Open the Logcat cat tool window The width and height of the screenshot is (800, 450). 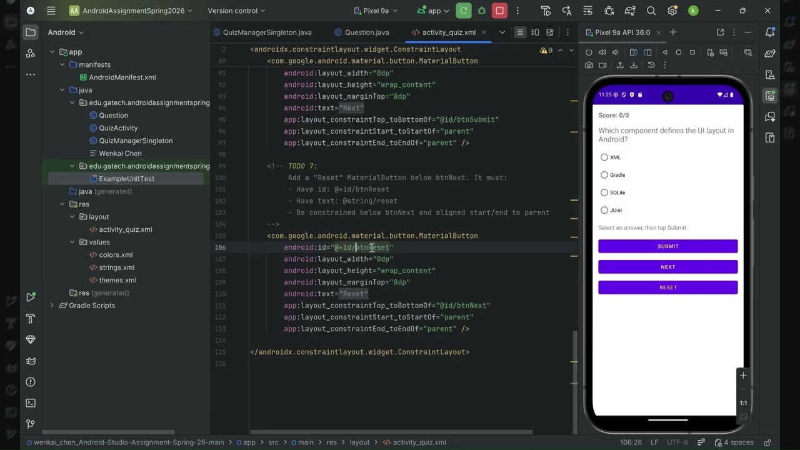30,361
